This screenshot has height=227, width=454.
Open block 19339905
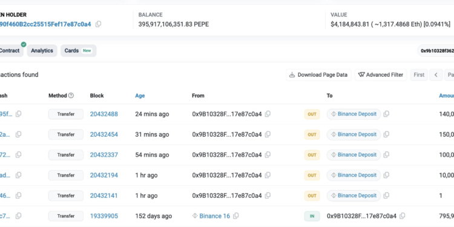coord(104,216)
